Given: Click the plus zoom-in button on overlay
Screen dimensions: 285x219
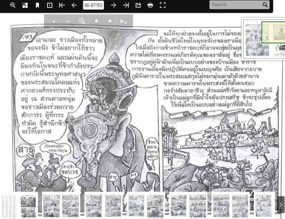Looking at the screenshot, I should click(54, 21).
